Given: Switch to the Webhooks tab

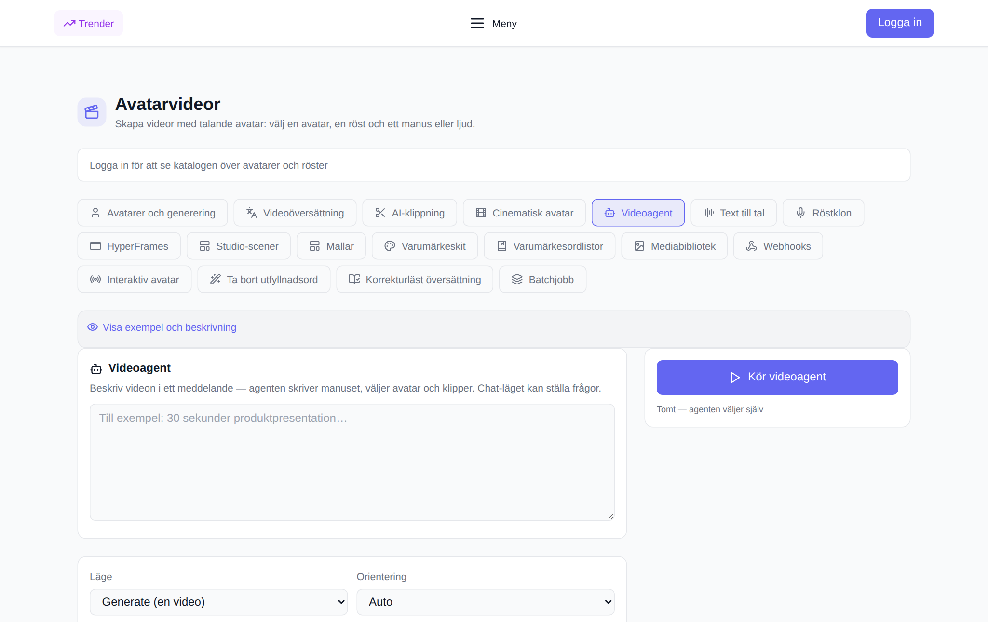Looking at the screenshot, I should 778,246.
